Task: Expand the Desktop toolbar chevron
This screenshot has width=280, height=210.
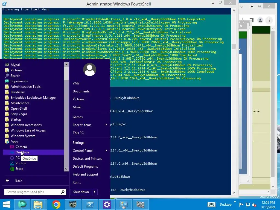Action: [235, 202]
